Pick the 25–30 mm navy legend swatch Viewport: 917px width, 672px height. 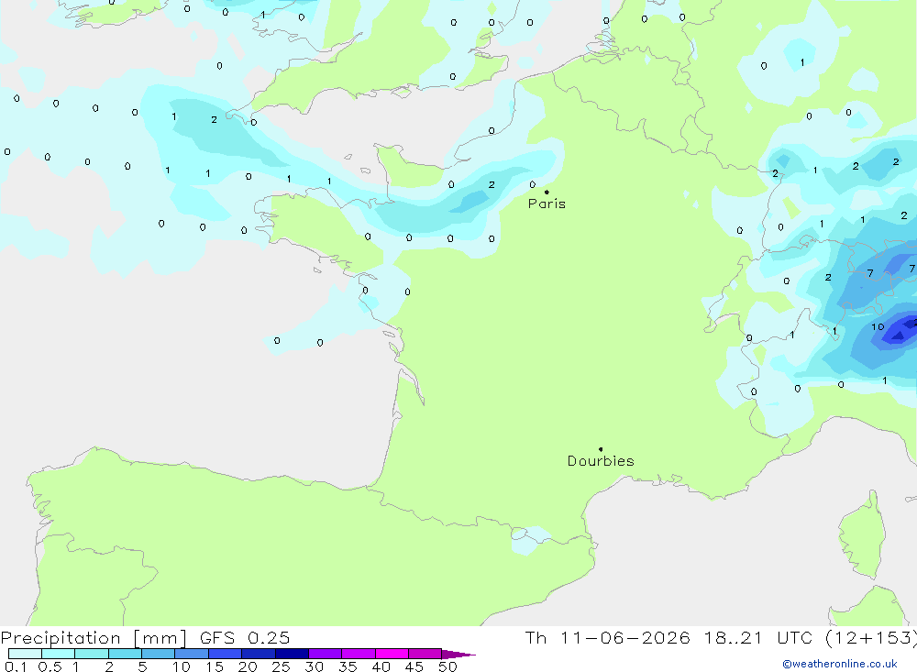[292, 654]
